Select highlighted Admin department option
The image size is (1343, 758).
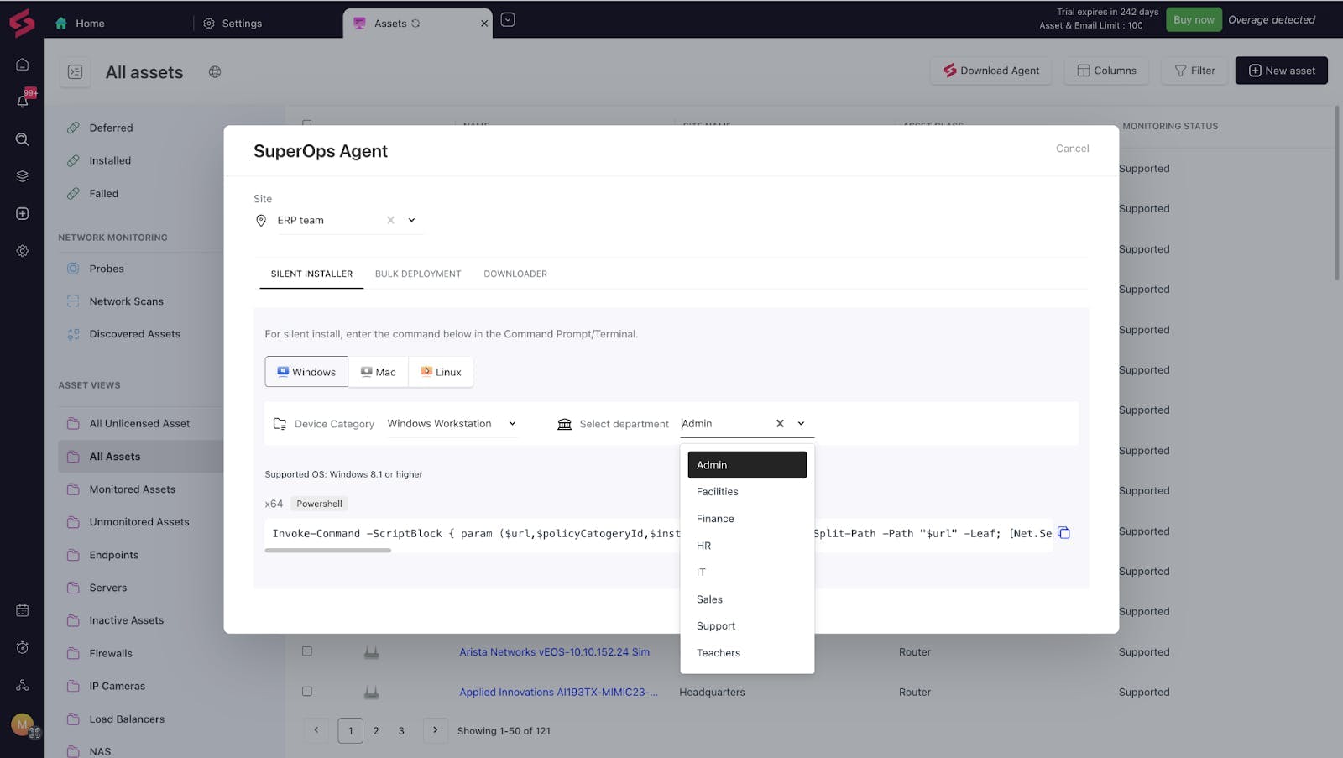[747, 465]
